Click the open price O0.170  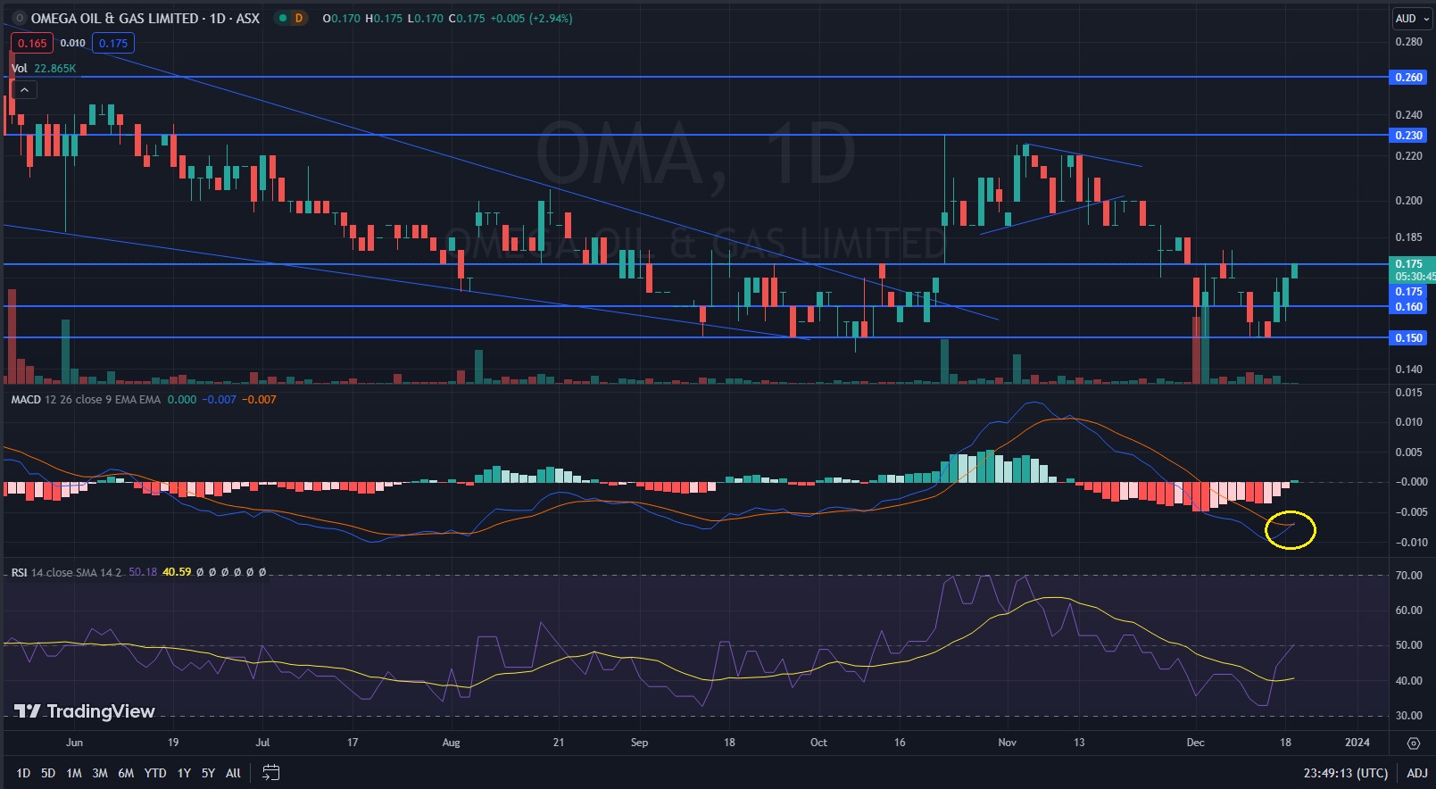tap(342, 18)
